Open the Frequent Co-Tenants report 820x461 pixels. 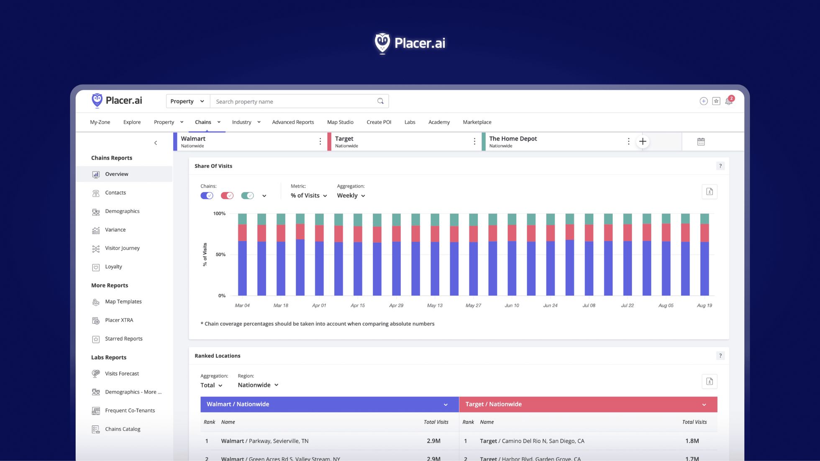pyautogui.click(x=130, y=410)
